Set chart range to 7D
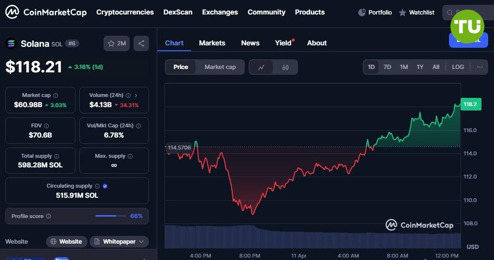 pyautogui.click(x=387, y=67)
